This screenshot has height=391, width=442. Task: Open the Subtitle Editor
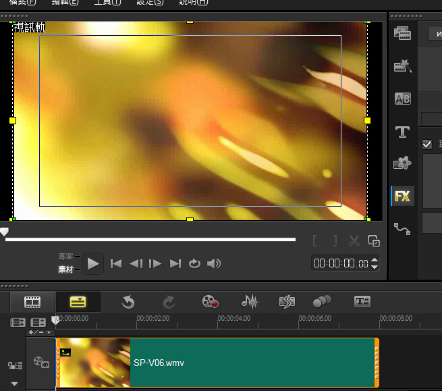[362, 302]
